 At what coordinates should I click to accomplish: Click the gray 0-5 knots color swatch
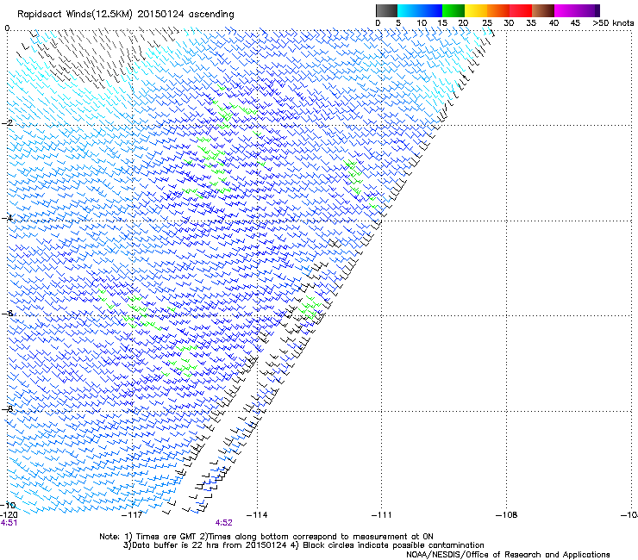[386, 10]
